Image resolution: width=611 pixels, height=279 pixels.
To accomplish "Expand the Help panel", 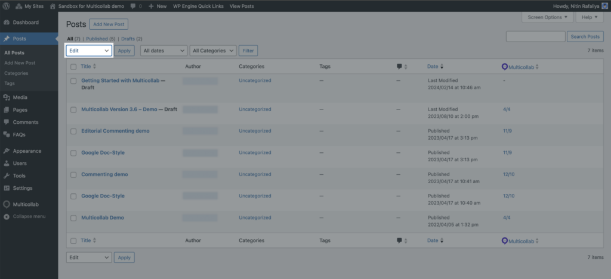I will [x=590, y=17].
